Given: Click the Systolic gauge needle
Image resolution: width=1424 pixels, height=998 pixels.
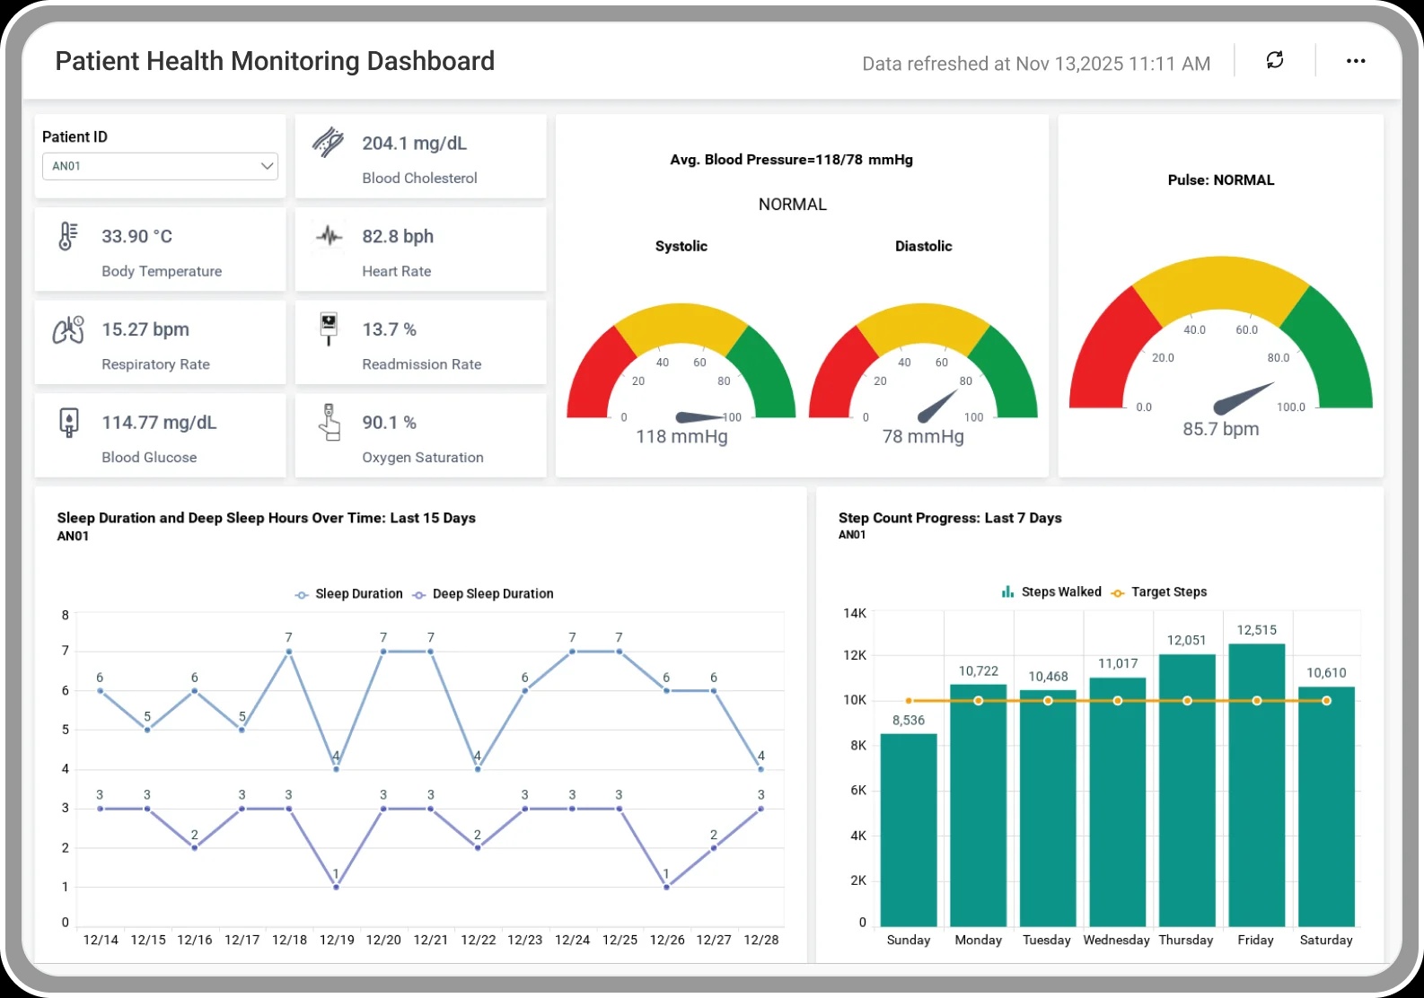Looking at the screenshot, I should (x=702, y=417).
